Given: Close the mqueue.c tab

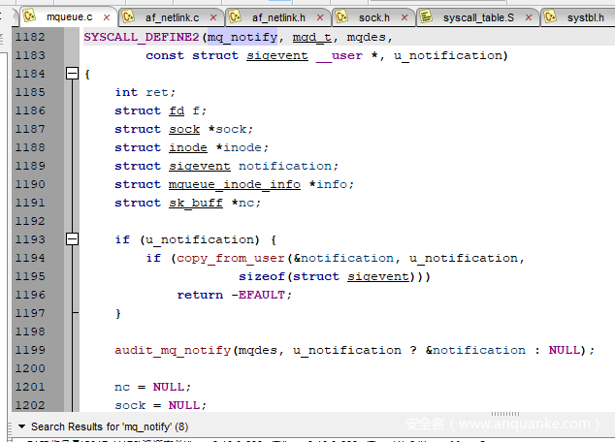Looking at the screenshot, I should click(104, 17).
